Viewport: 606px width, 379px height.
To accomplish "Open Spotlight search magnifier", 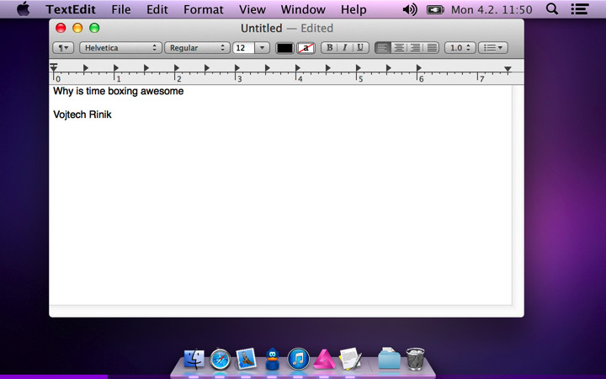I will [x=552, y=9].
